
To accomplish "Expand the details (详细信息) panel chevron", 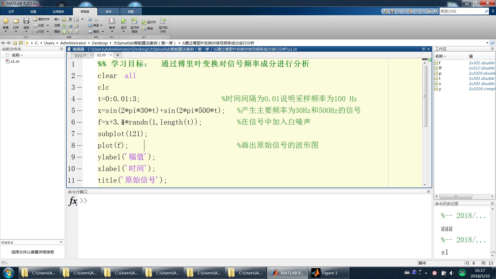I will pos(61,242).
